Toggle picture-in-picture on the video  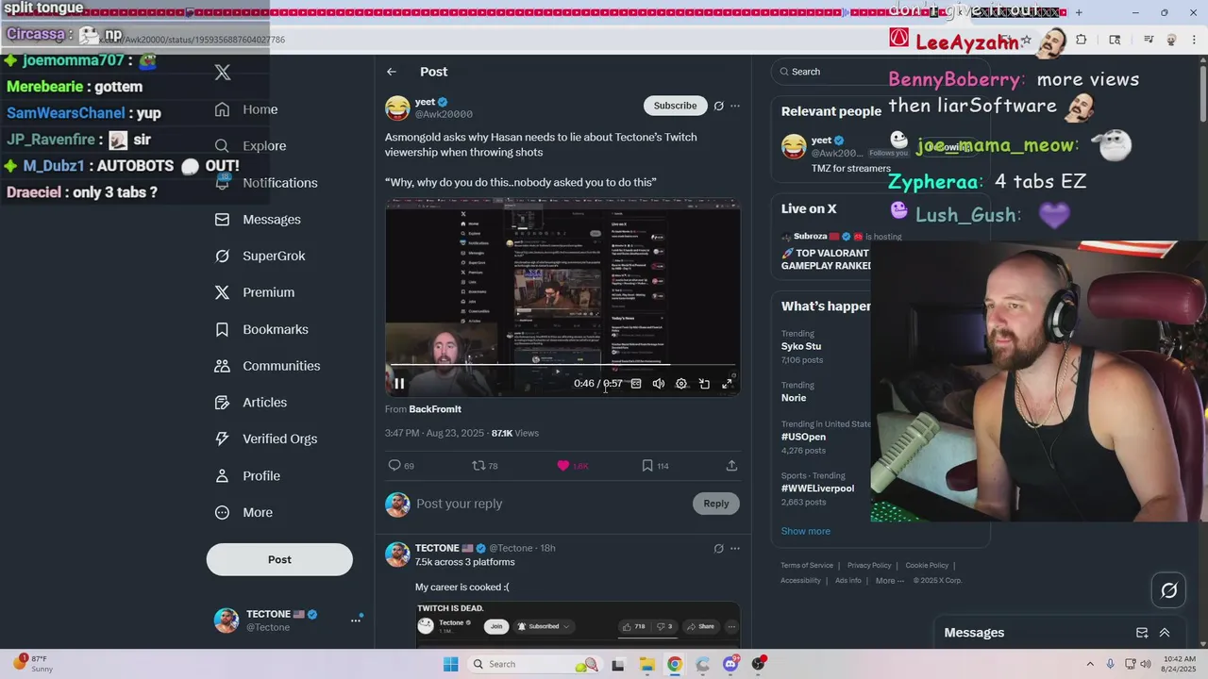(704, 384)
